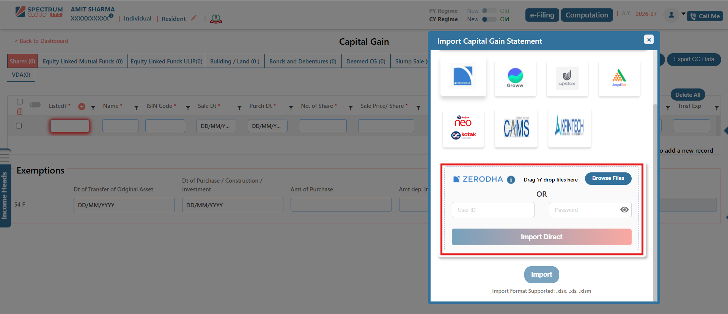The image size is (728, 314).
Task: Open filter for ISIN Code column
Action: point(188,108)
